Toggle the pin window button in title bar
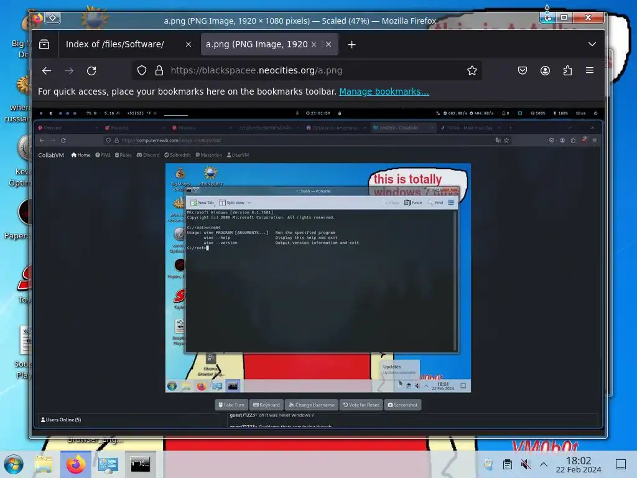Viewport: 637px width, 478px height. (53, 18)
